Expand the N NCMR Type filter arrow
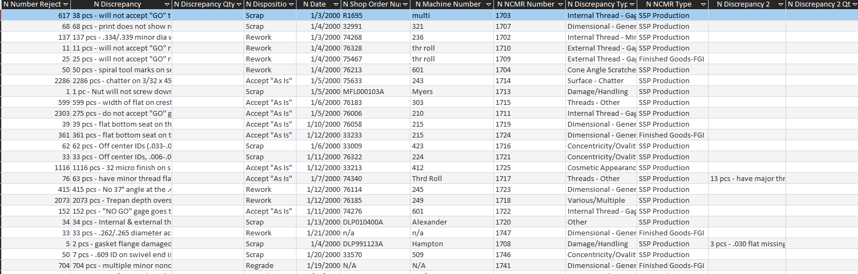The image size is (858, 274). (x=703, y=4)
